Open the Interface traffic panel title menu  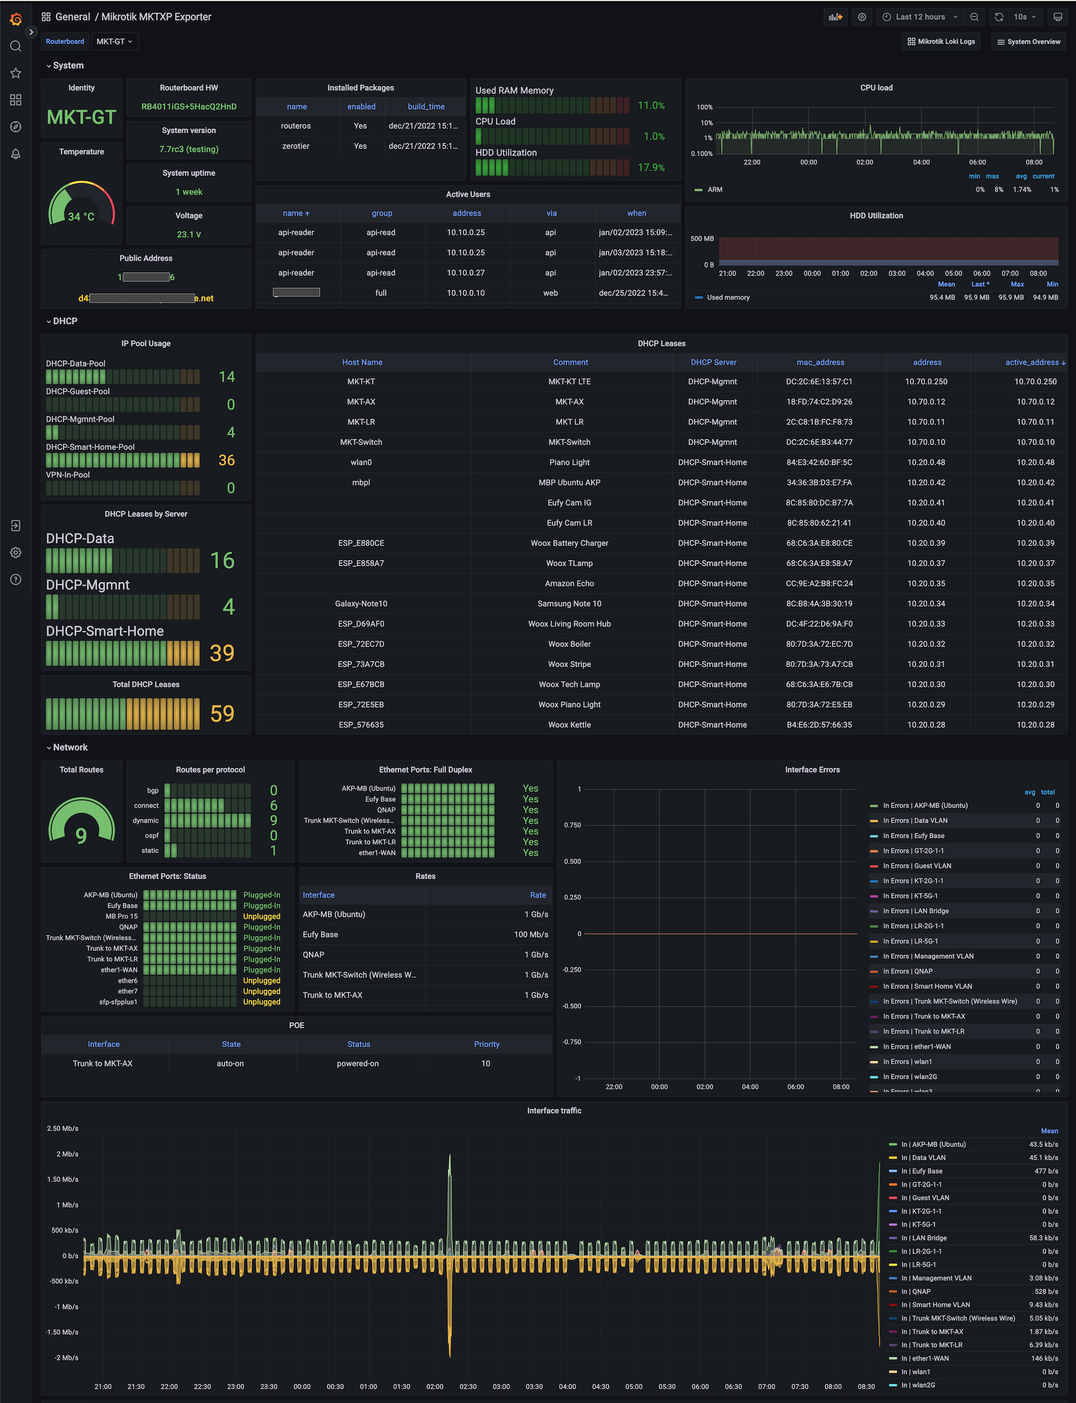tap(554, 1110)
